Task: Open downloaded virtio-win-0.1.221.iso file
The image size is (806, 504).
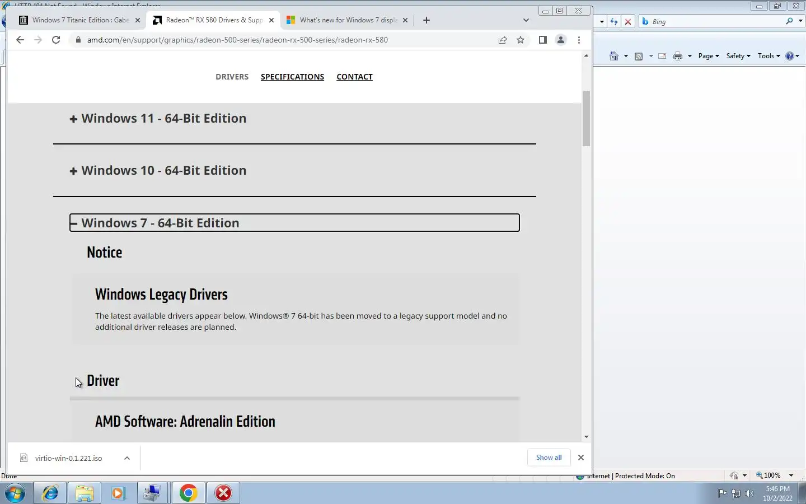Action: [x=68, y=458]
